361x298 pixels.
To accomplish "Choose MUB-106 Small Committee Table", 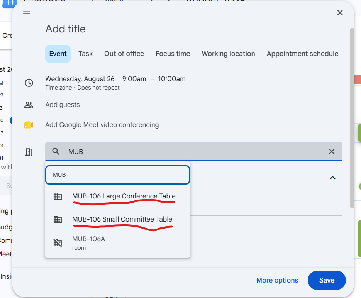I will (x=117, y=219).
